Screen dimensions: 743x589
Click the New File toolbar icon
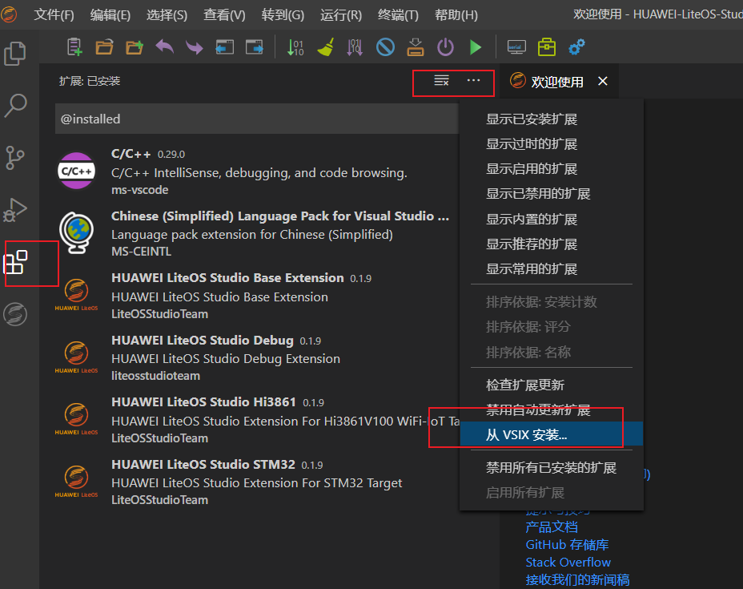click(74, 47)
